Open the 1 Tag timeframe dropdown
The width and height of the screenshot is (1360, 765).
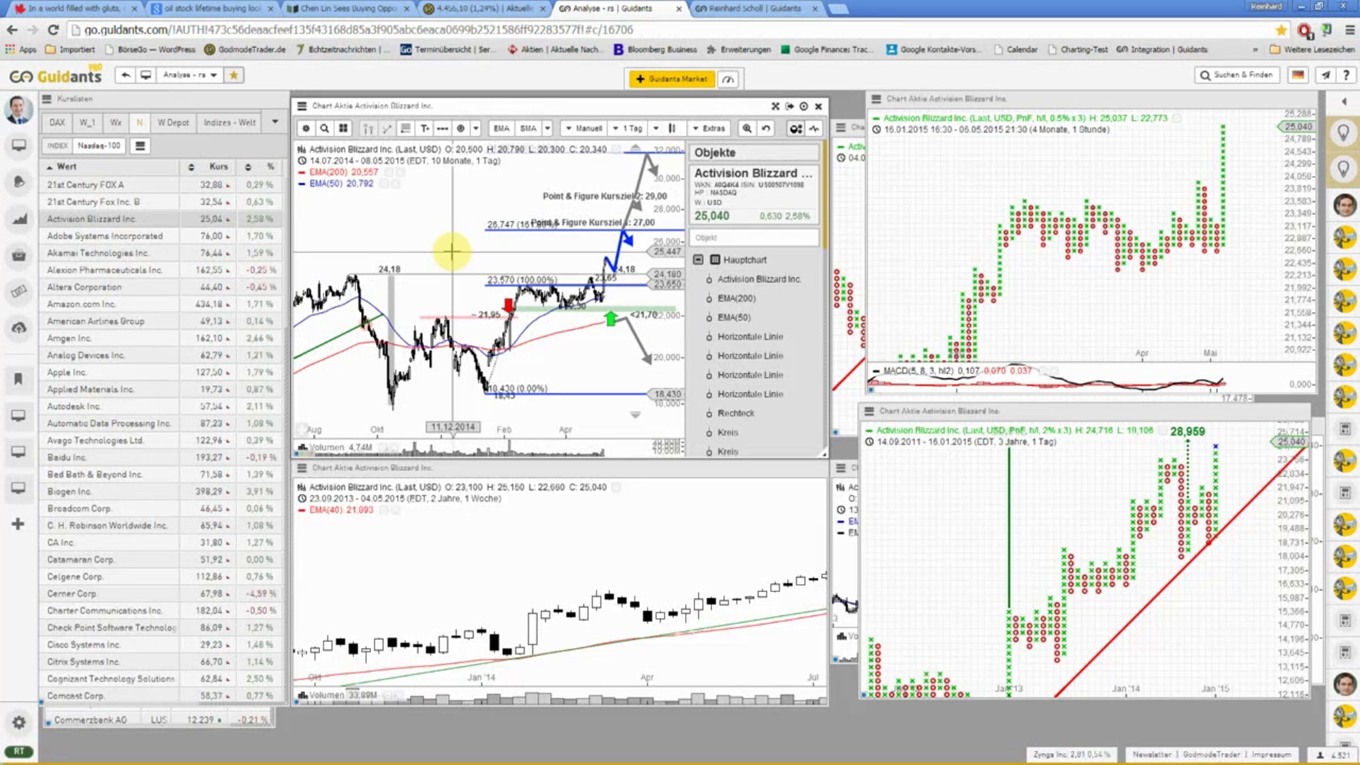coord(628,129)
